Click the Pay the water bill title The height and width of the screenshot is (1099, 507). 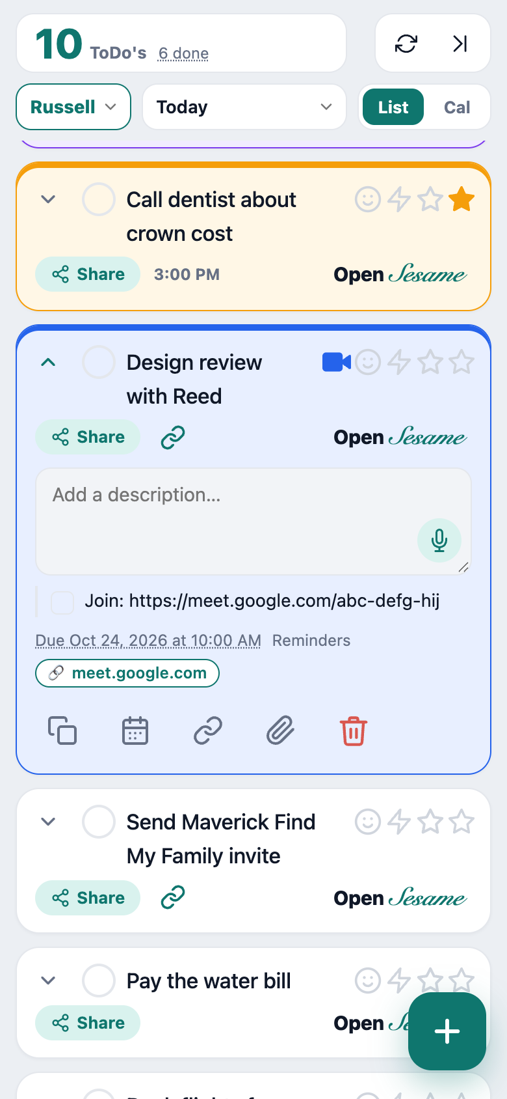209,981
